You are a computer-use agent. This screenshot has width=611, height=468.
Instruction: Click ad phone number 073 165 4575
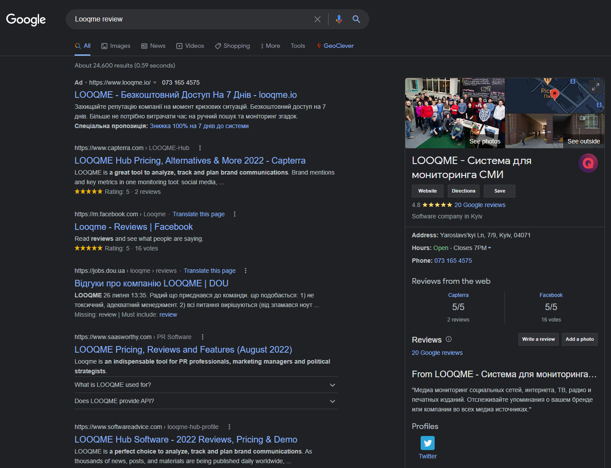pos(181,82)
